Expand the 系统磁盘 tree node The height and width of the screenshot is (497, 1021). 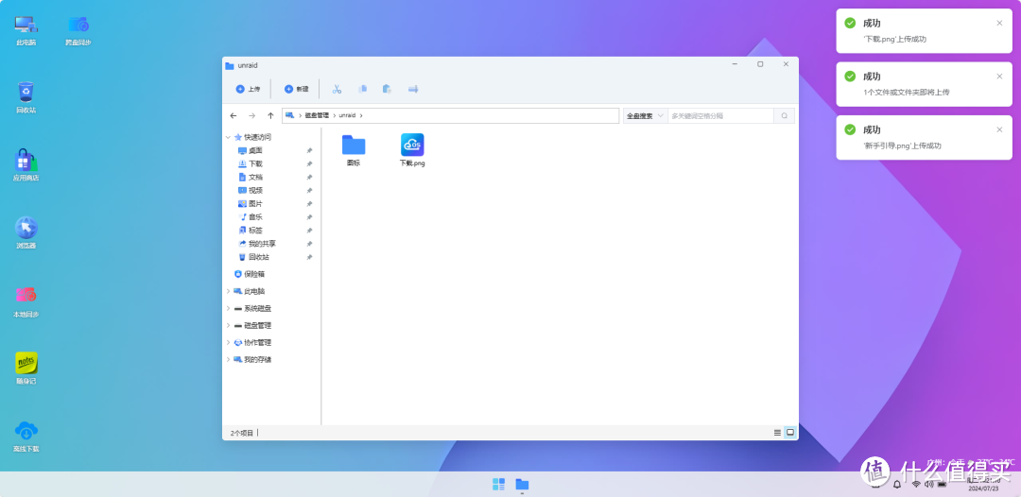[x=228, y=308]
